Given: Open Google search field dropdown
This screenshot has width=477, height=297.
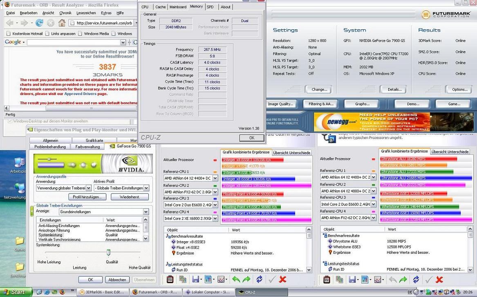Looking at the screenshot, I should (123, 42).
